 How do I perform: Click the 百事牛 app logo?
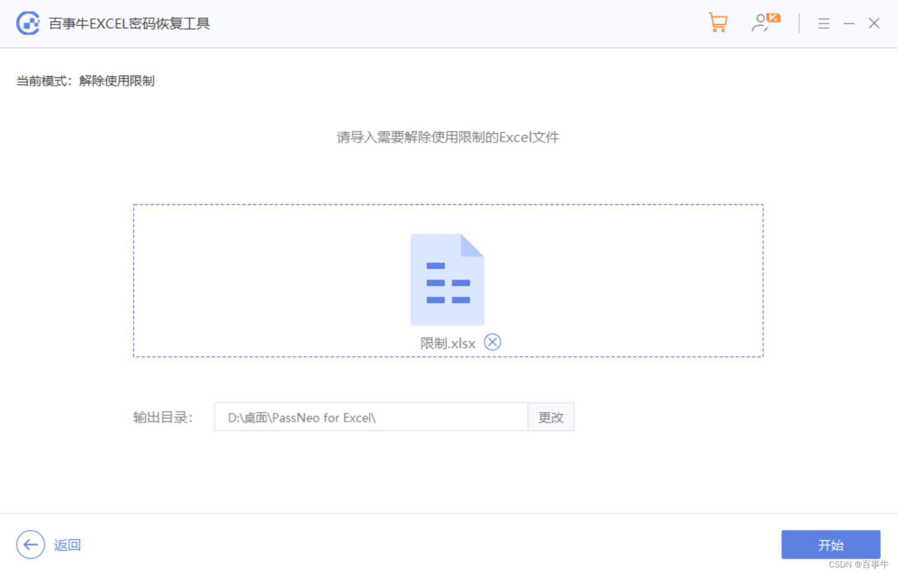(28, 23)
